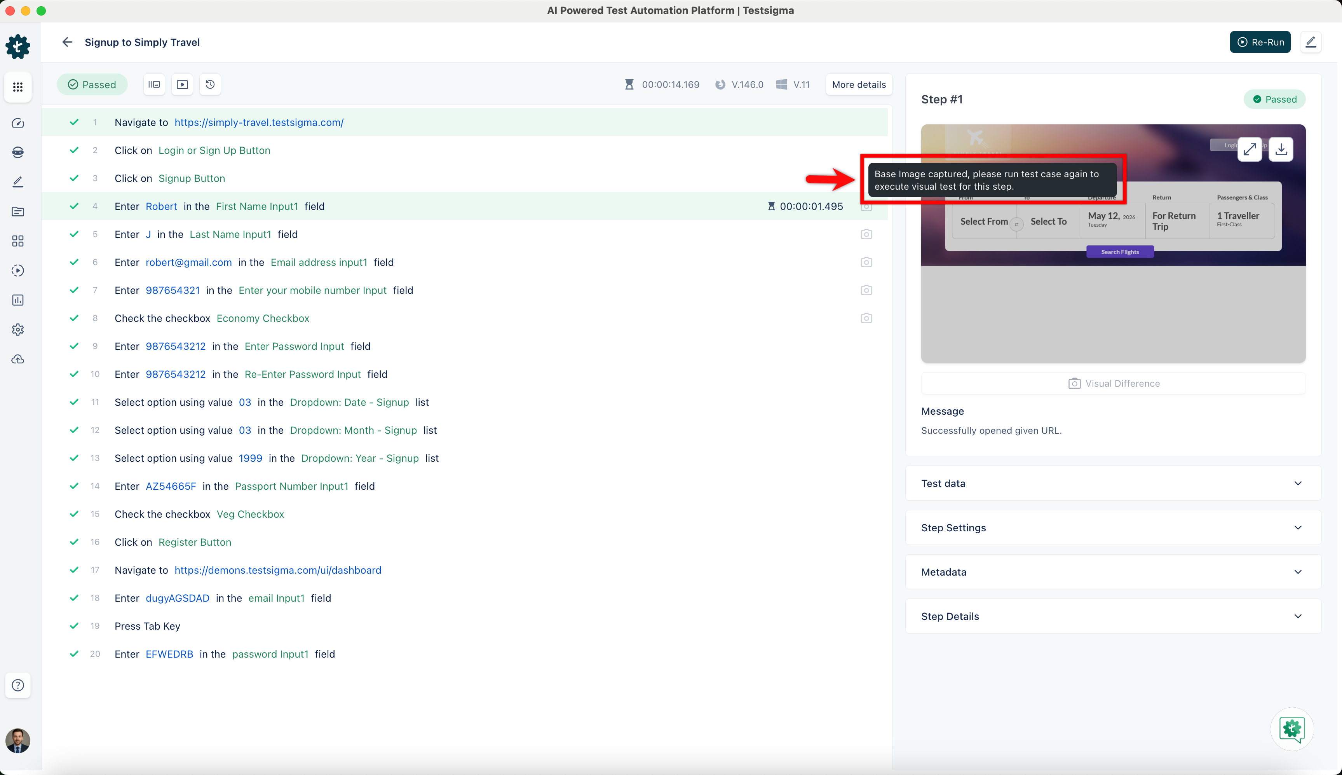
Task: Click the Veg Checkbox element name
Action: (x=250, y=514)
